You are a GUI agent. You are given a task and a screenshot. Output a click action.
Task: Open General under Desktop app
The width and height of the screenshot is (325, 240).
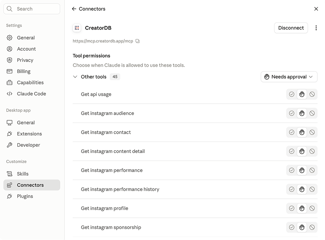click(x=32, y=122)
